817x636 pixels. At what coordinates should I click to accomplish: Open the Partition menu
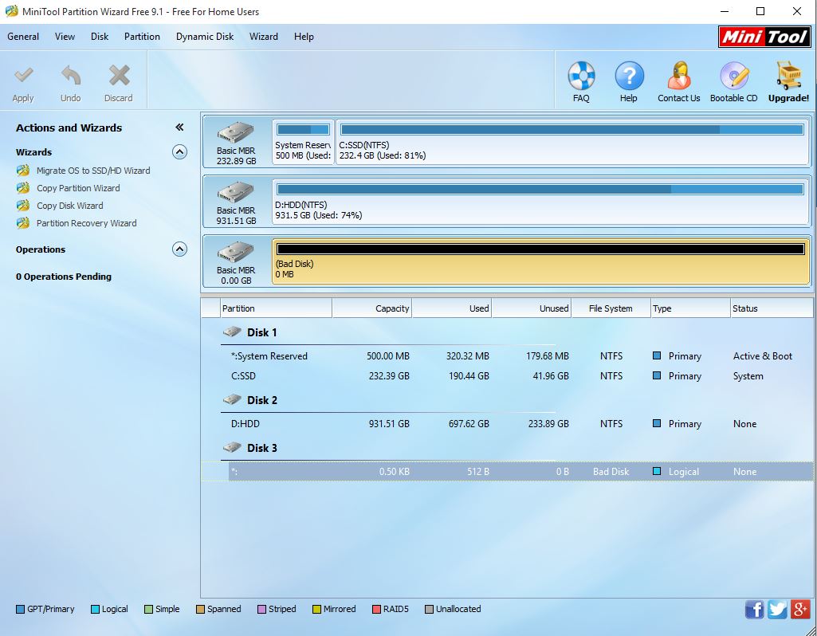click(142, 37)
